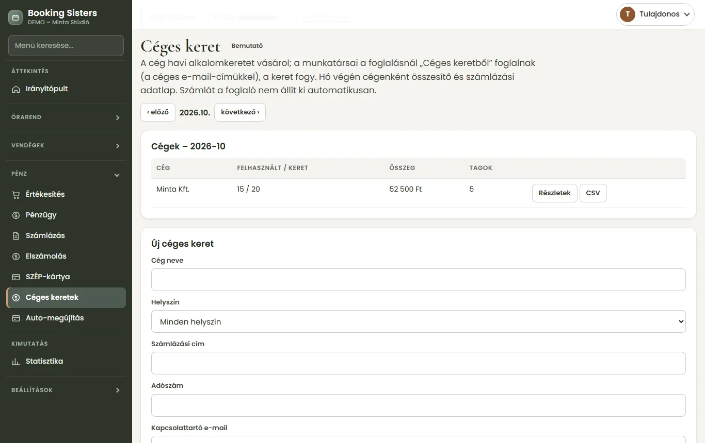Screen dimensions: 705x443
Task: Click the Minta Kft. company cell
Action: (173, 190)
